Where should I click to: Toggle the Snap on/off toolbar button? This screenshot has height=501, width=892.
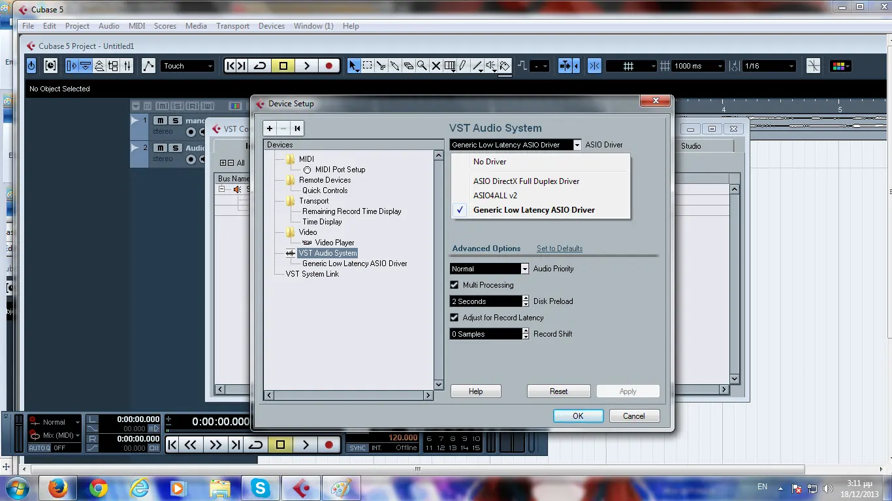(x=594, y=66)
